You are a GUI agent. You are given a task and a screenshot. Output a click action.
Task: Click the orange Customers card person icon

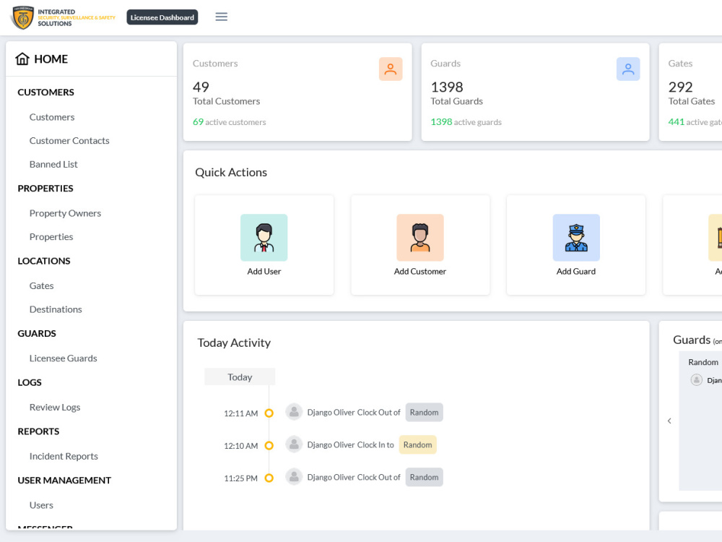coord(391,69)
